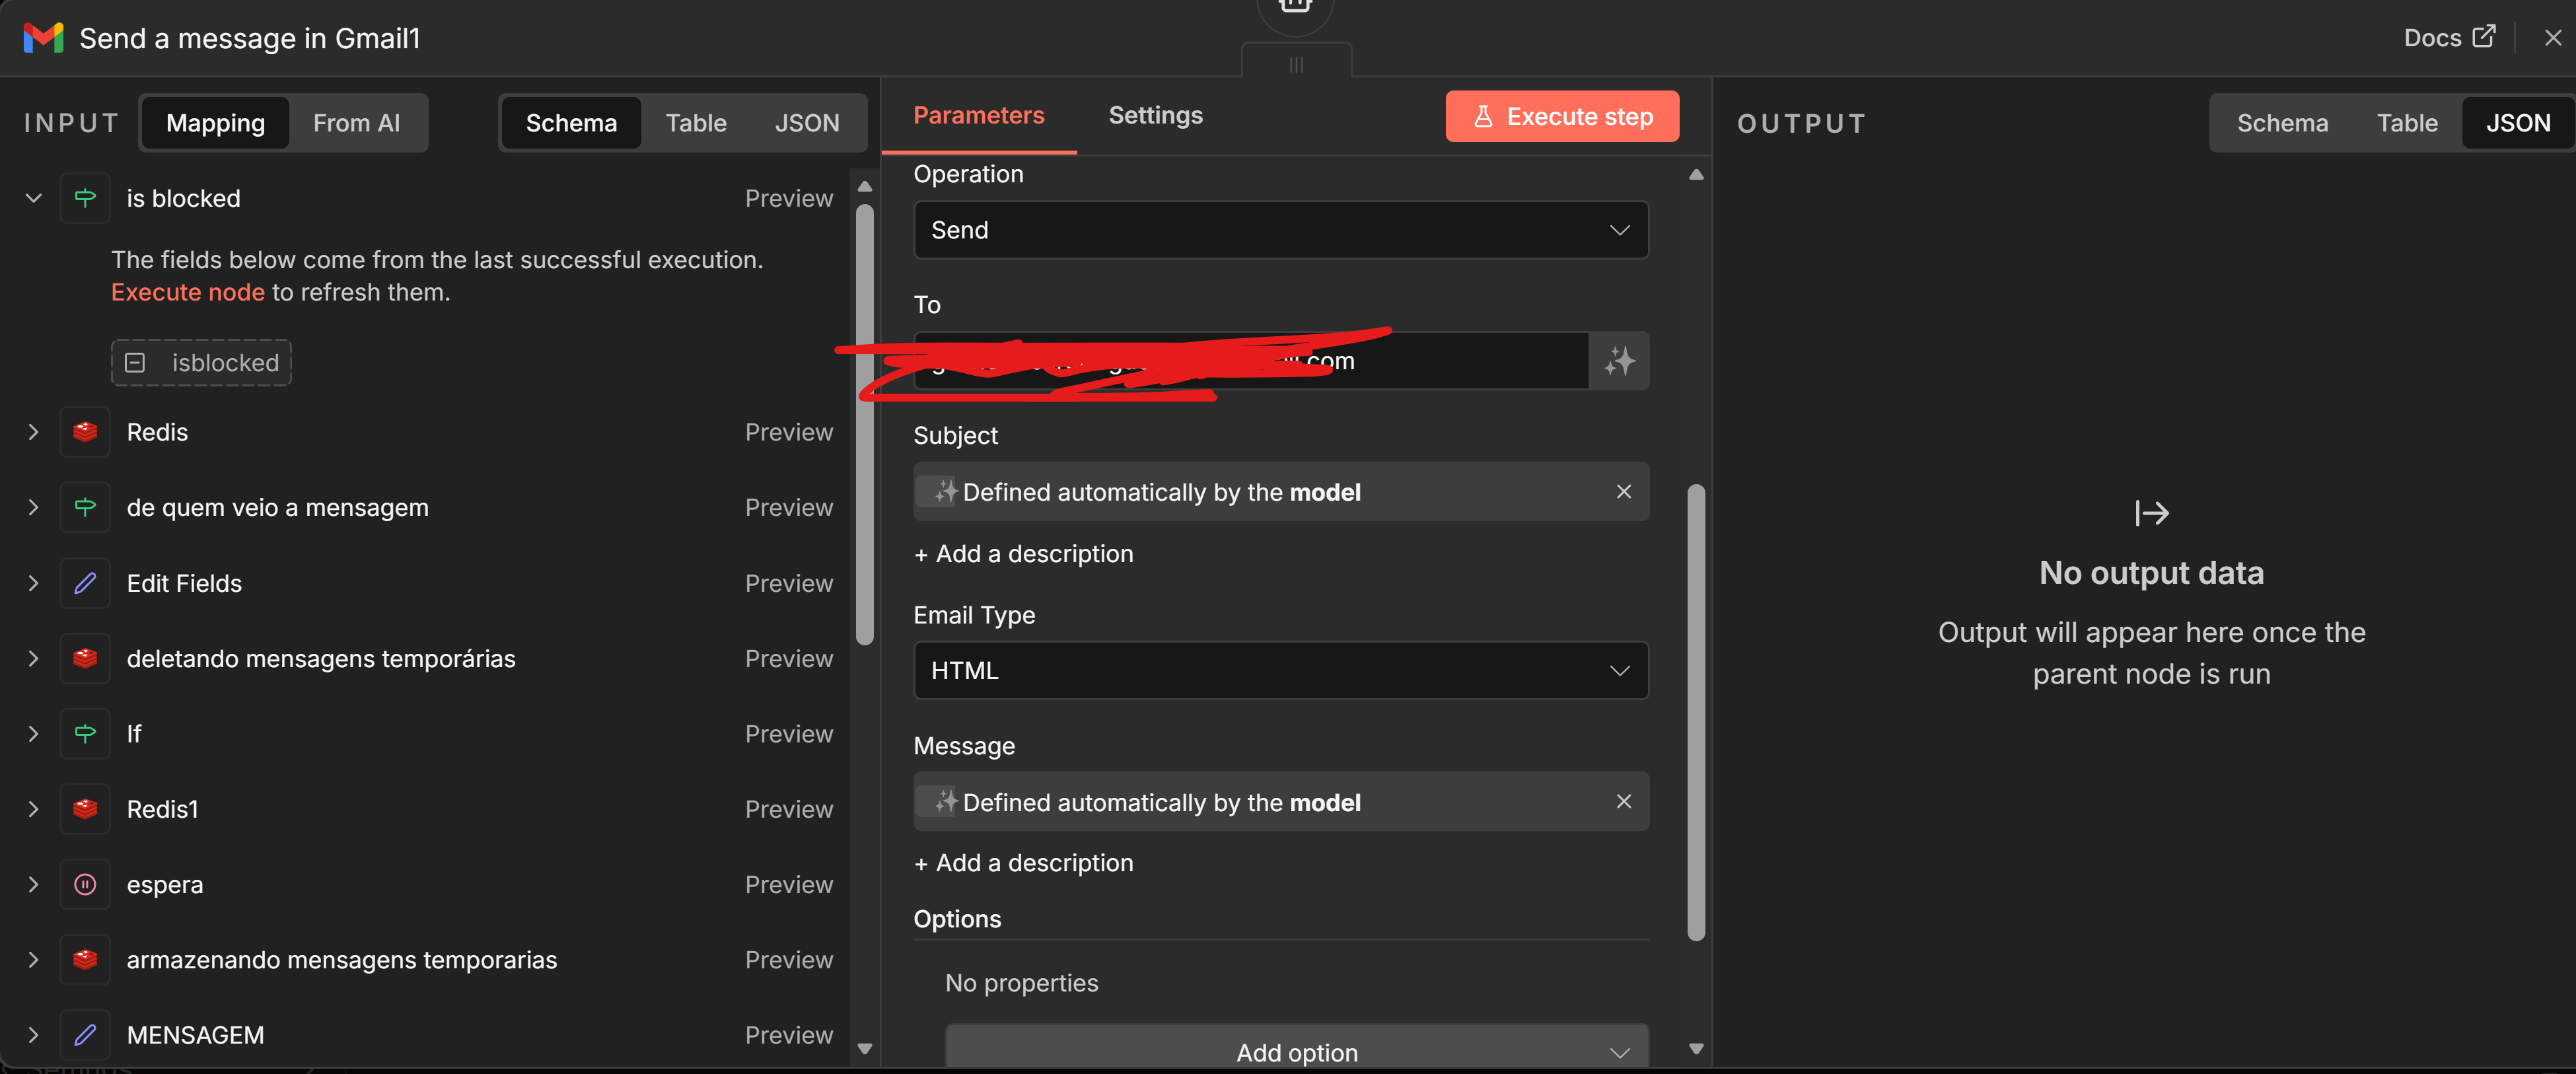Image resolution: width=2576 pixels, height=1074 pixels.
Task: Click the parameters panel vertical scrollbar
Action: (x=1696, y=712)
